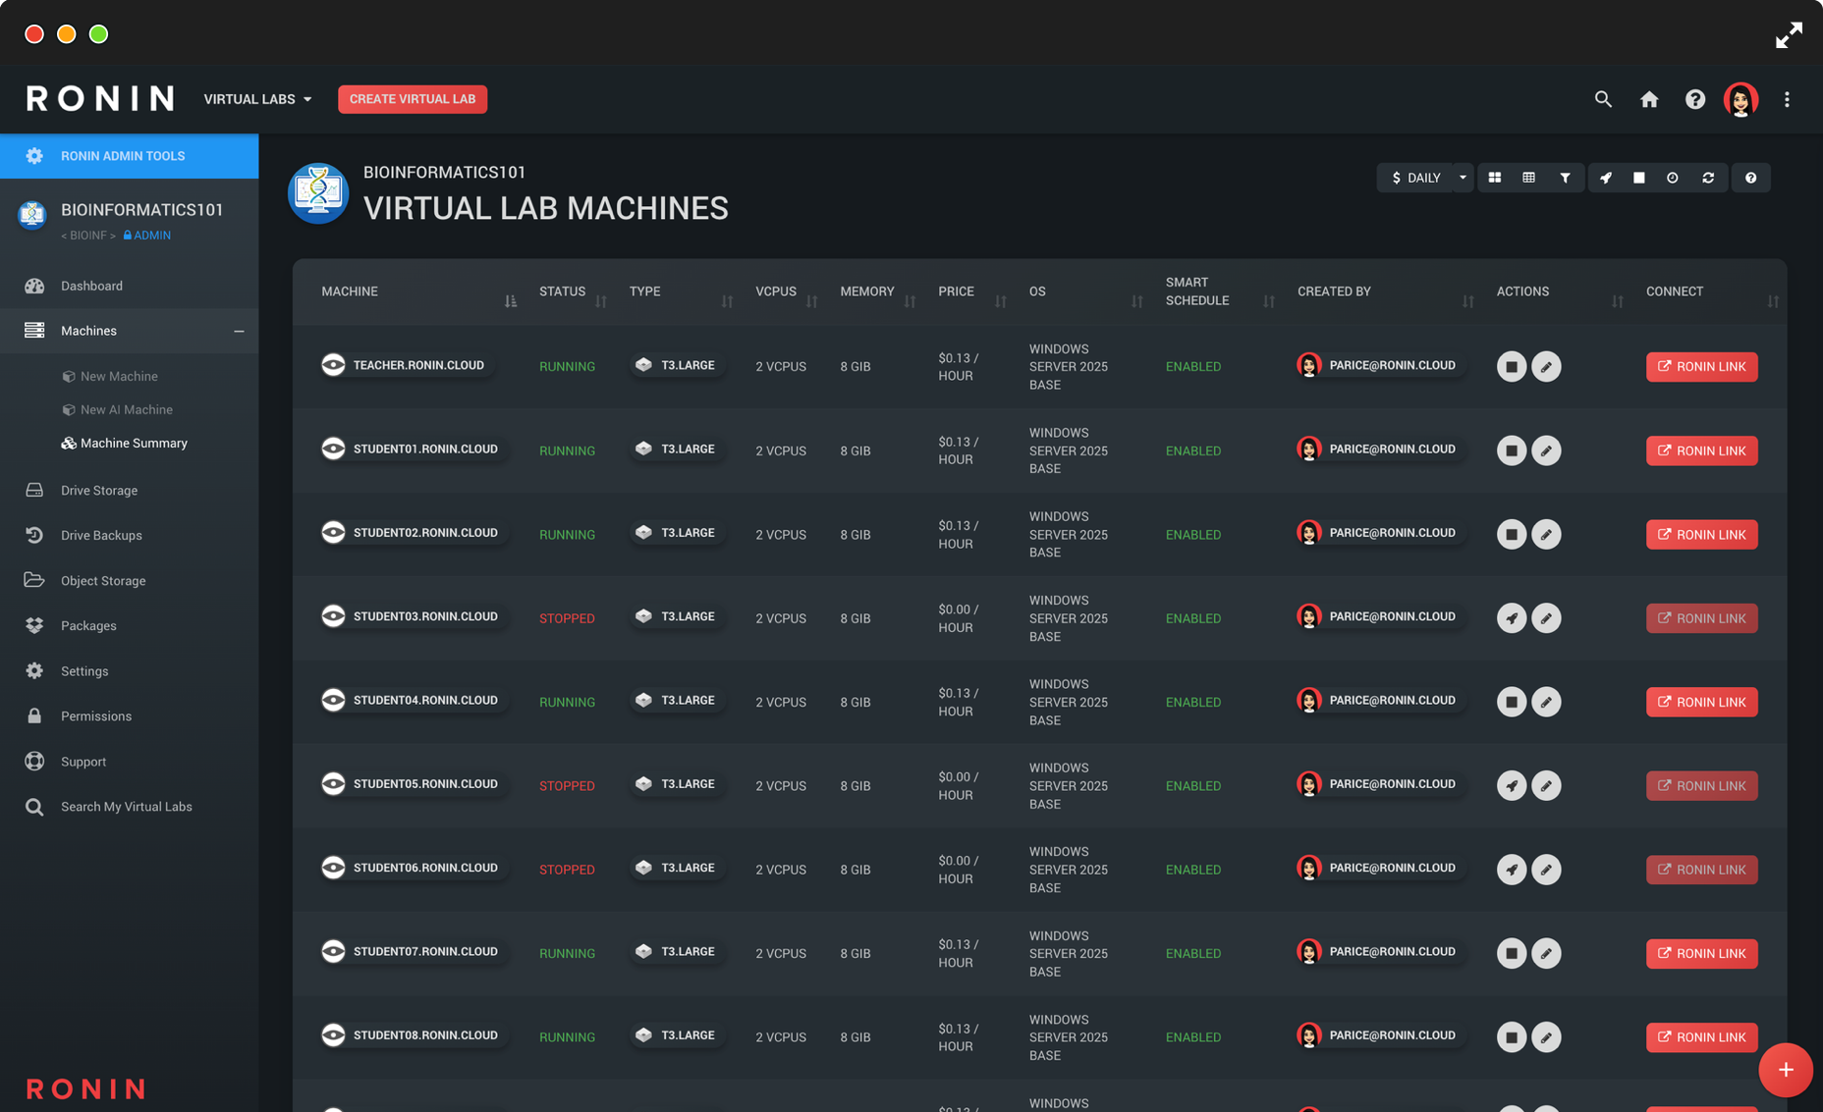Screen dimensions: 1823x1112
Task: Toggle eye icon for TEACHER.RONIN.CLOUD
Action: click(333, 365)
